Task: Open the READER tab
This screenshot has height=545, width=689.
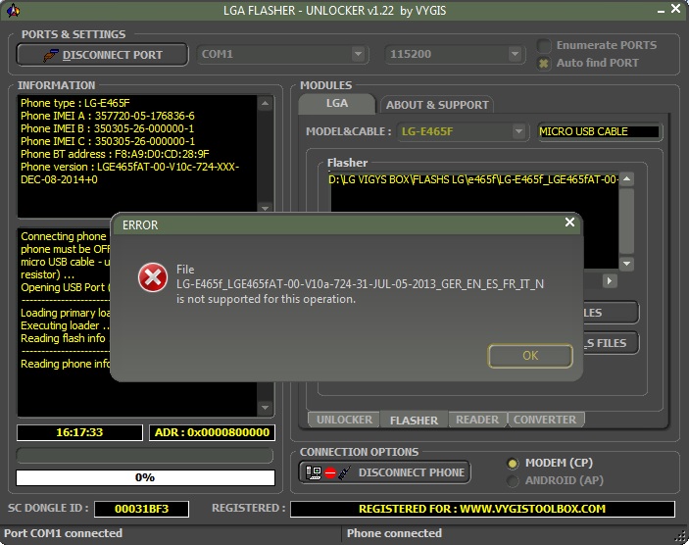Action: click(x=477, y=420)
